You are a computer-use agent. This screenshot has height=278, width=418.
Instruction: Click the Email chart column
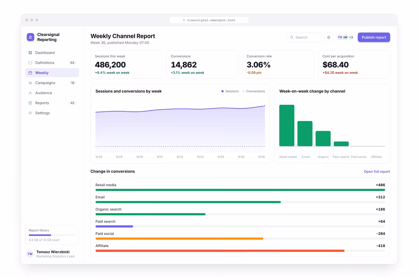(305, 134)
